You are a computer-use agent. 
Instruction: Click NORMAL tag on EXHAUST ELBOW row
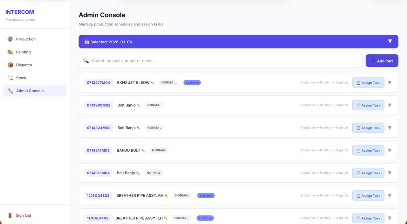[168, 82]
